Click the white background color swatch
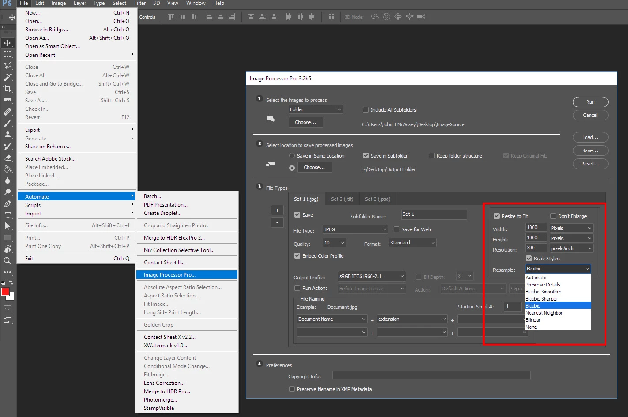The image size is (628, 417). tap(11, 297)
